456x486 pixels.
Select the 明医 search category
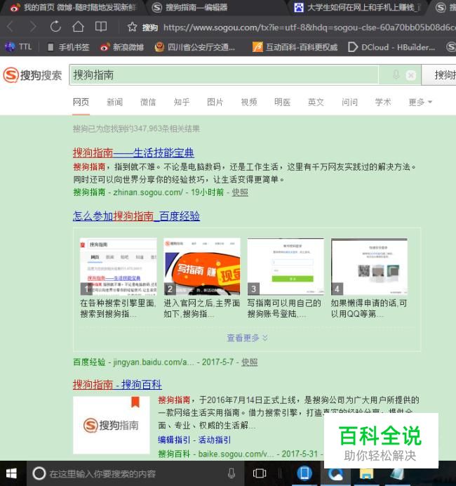point(282,102)
